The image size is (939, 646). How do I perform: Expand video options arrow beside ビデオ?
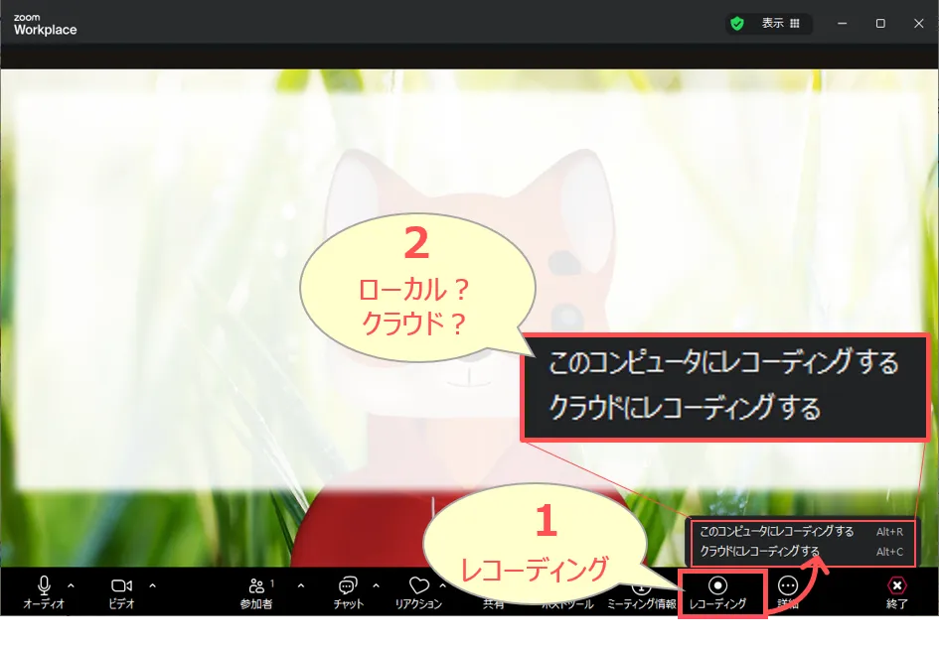(x=152, y=584)
